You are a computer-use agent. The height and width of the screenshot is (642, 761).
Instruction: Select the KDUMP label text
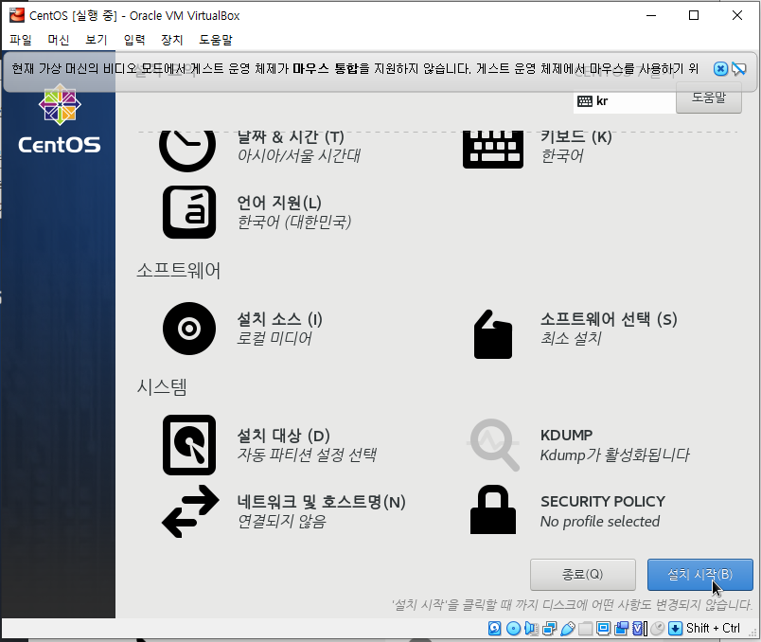[x=566, y=436]
